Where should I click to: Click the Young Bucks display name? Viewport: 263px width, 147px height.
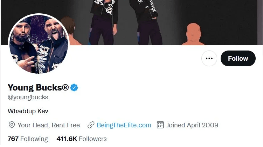click(38, 87)
